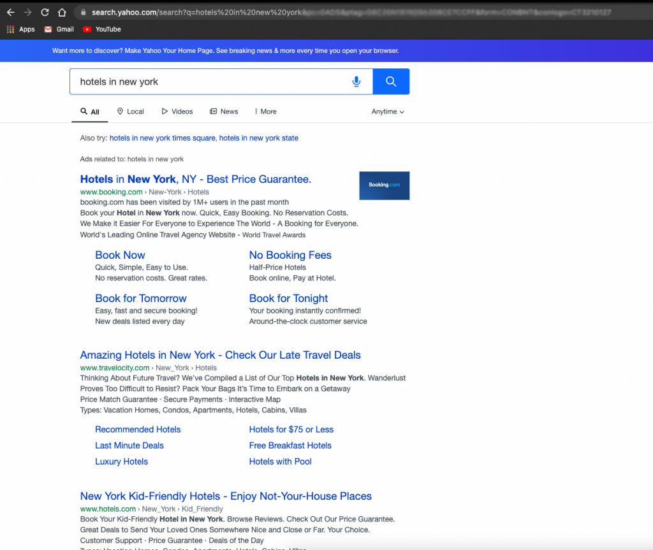
Task: Reload the page with refresh icon
Action: point(45,12)
